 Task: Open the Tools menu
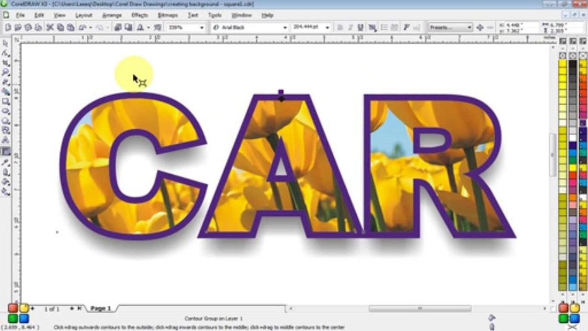click(x=215, y=15)
